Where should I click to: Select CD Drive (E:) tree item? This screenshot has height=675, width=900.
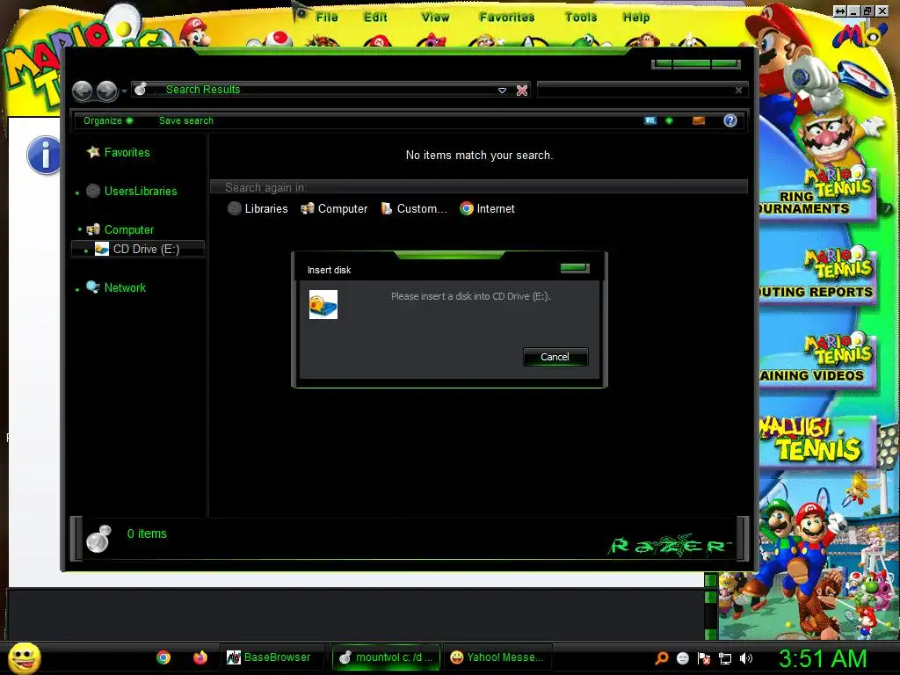[x=138, y=249]
